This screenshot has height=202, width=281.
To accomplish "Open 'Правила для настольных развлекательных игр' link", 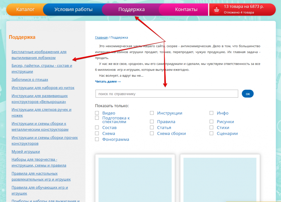I will coord(41,177).
